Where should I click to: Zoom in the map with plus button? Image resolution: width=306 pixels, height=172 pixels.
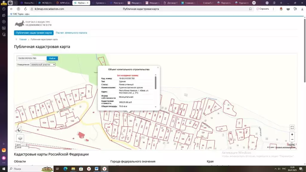292,134
